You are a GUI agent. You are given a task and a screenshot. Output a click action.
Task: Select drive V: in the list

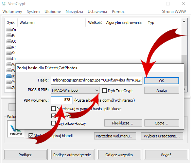(11, 64)
